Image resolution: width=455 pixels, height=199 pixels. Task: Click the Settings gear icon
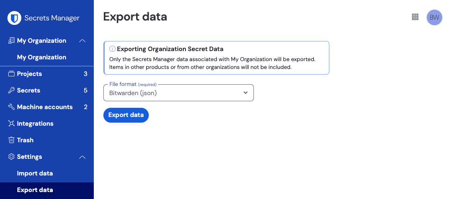point(11,157)
